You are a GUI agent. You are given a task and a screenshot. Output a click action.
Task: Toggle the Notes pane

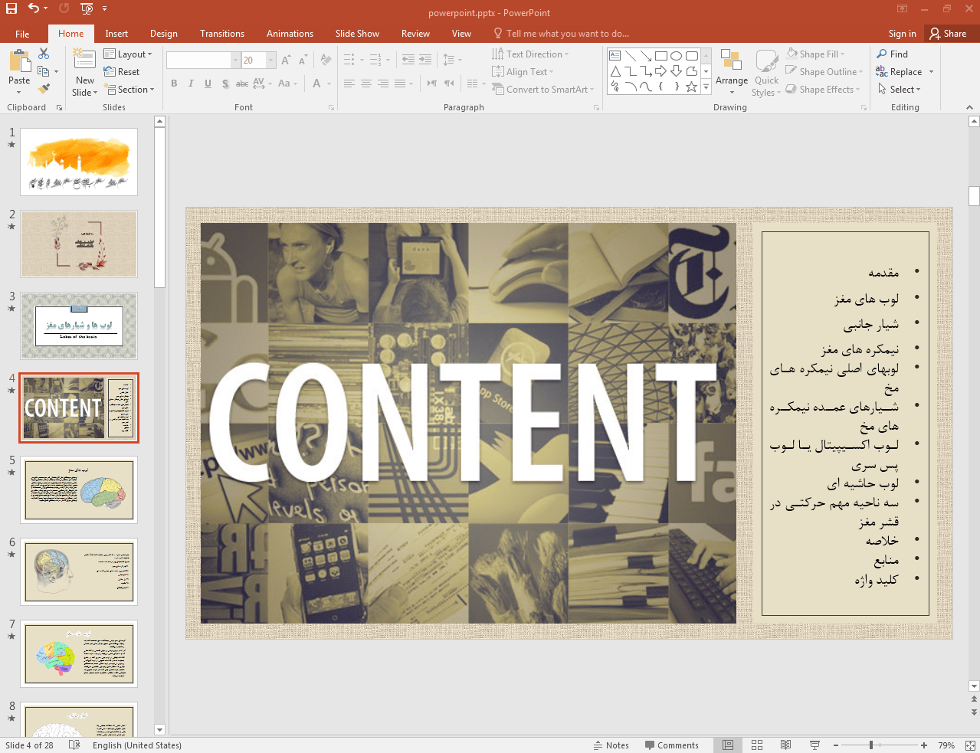point(611,745)
